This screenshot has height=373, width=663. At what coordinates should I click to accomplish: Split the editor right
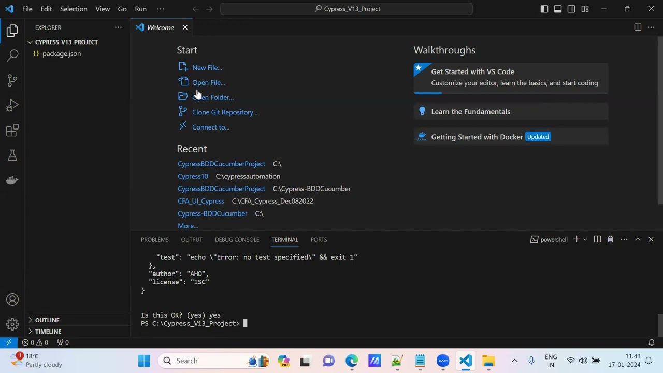coord(638,27)
